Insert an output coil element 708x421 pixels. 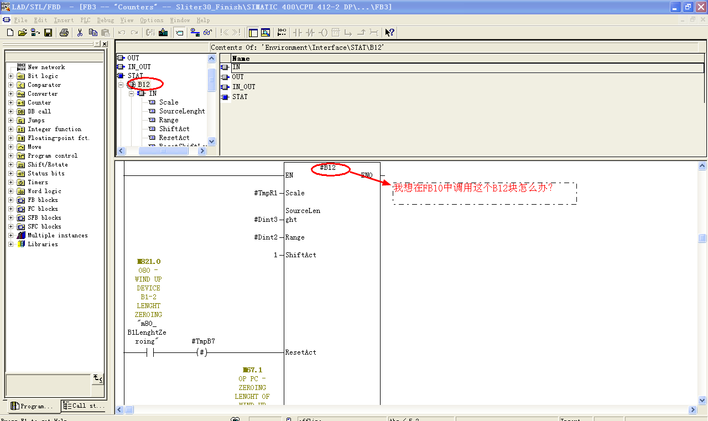point(323,33)
